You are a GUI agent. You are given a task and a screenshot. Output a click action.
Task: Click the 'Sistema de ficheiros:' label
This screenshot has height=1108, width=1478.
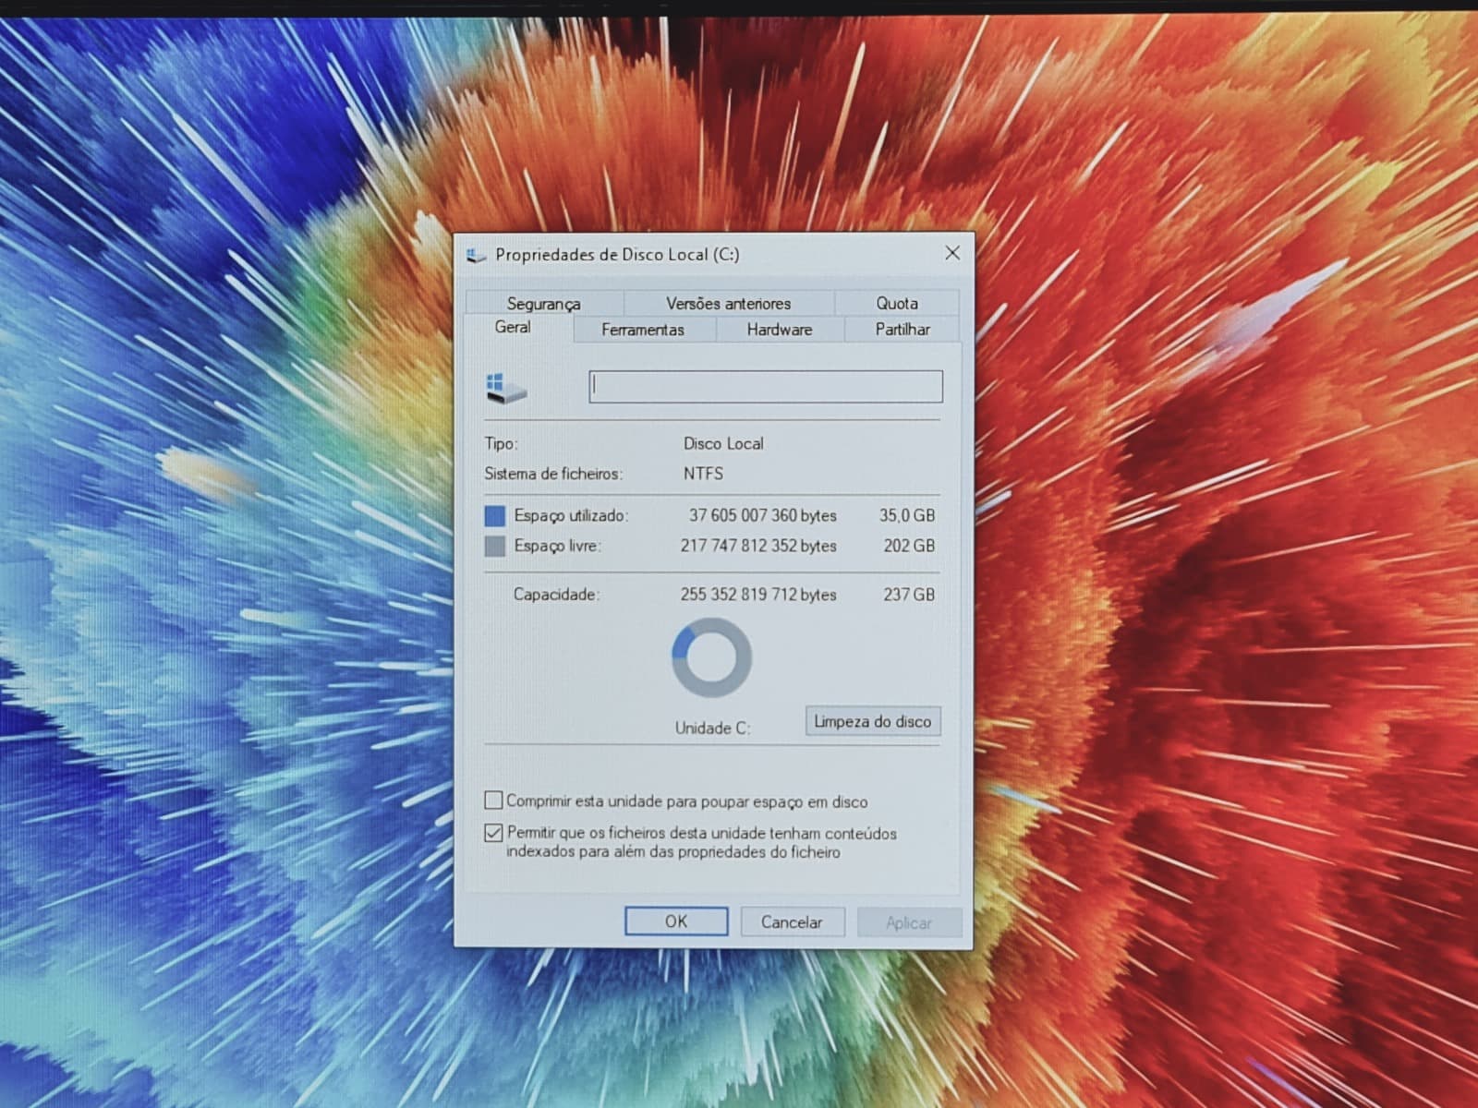click(x=553, y=474)
